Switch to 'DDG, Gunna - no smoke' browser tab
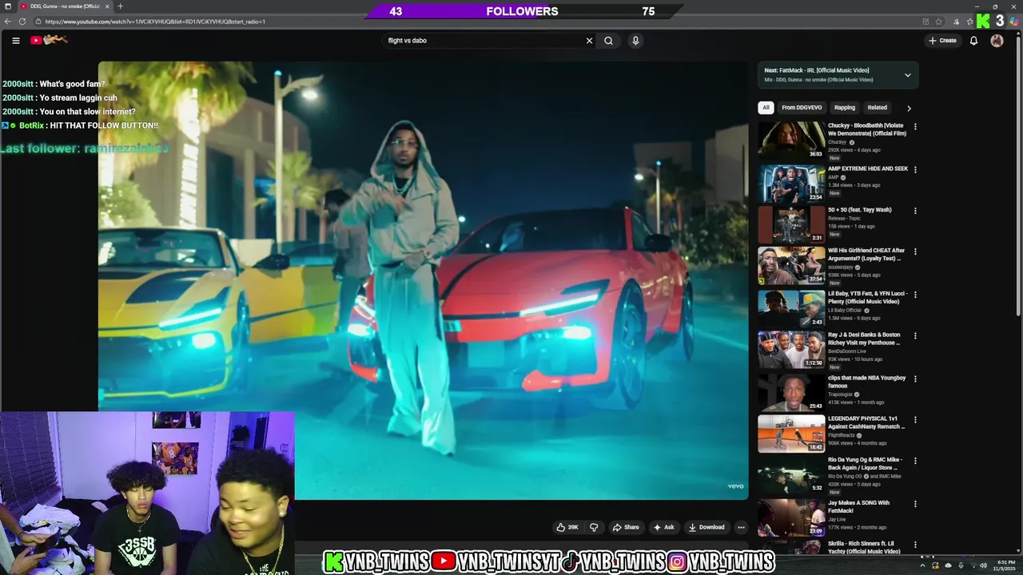 64,6
